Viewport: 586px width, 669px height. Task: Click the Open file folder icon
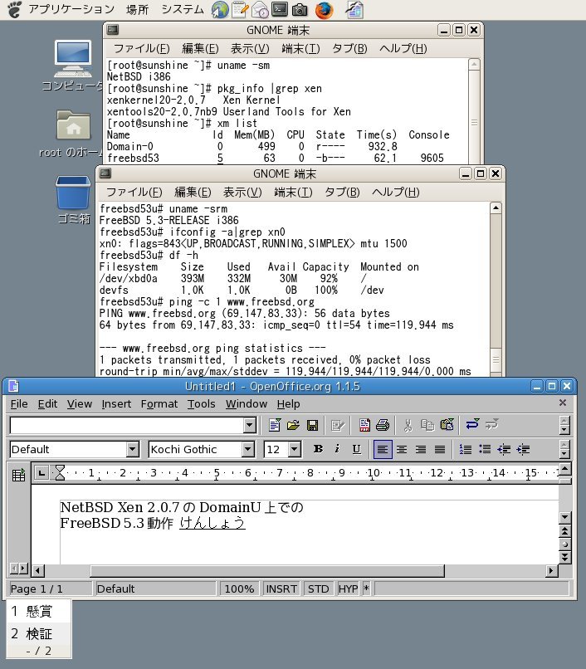pos(293,425)
